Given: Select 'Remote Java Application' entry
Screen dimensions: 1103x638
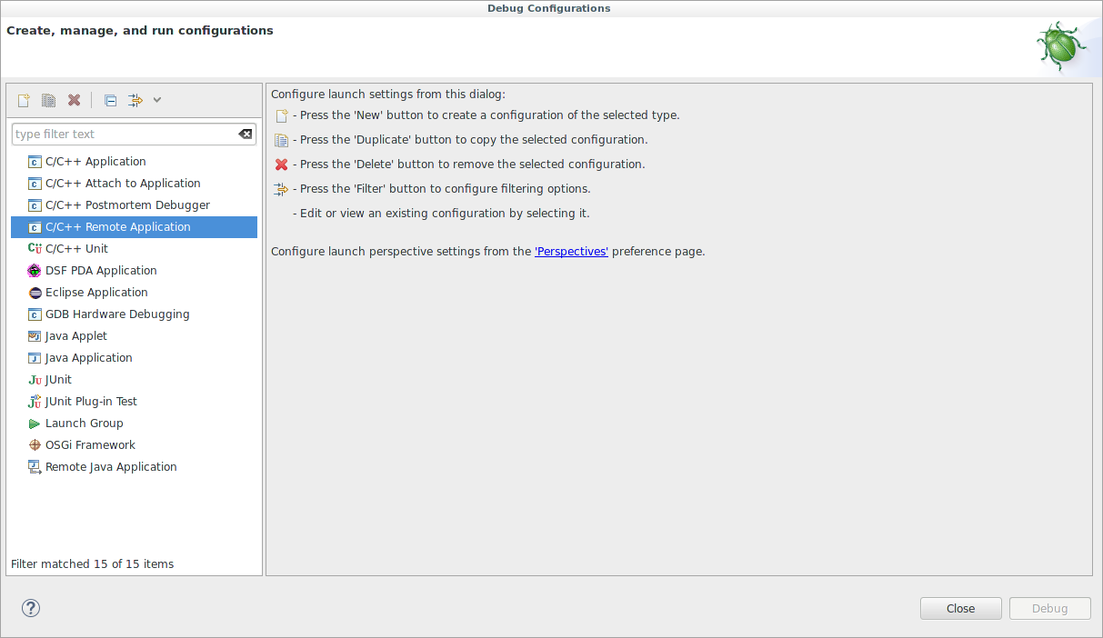Looking at the screenshot, I should point(111,467).
